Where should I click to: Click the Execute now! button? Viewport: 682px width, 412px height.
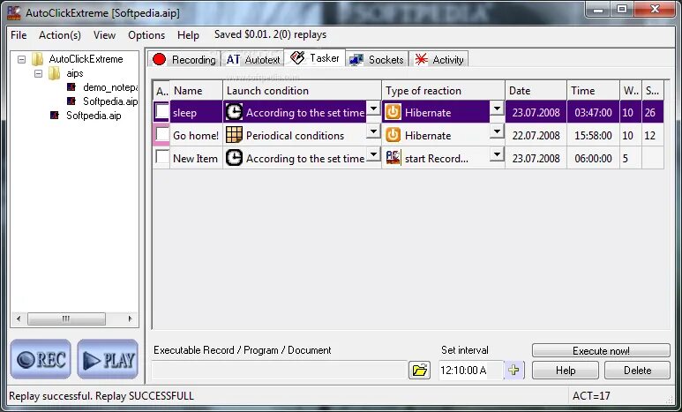[x=601, y=350]
